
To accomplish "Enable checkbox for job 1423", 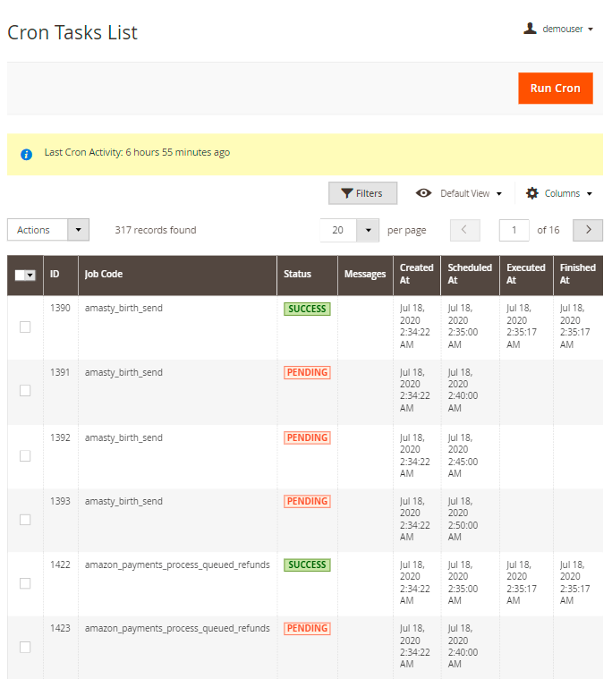I will click(25, 647).
